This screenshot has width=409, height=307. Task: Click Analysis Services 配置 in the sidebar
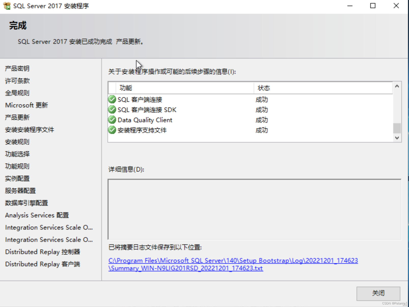click(37, 215)
